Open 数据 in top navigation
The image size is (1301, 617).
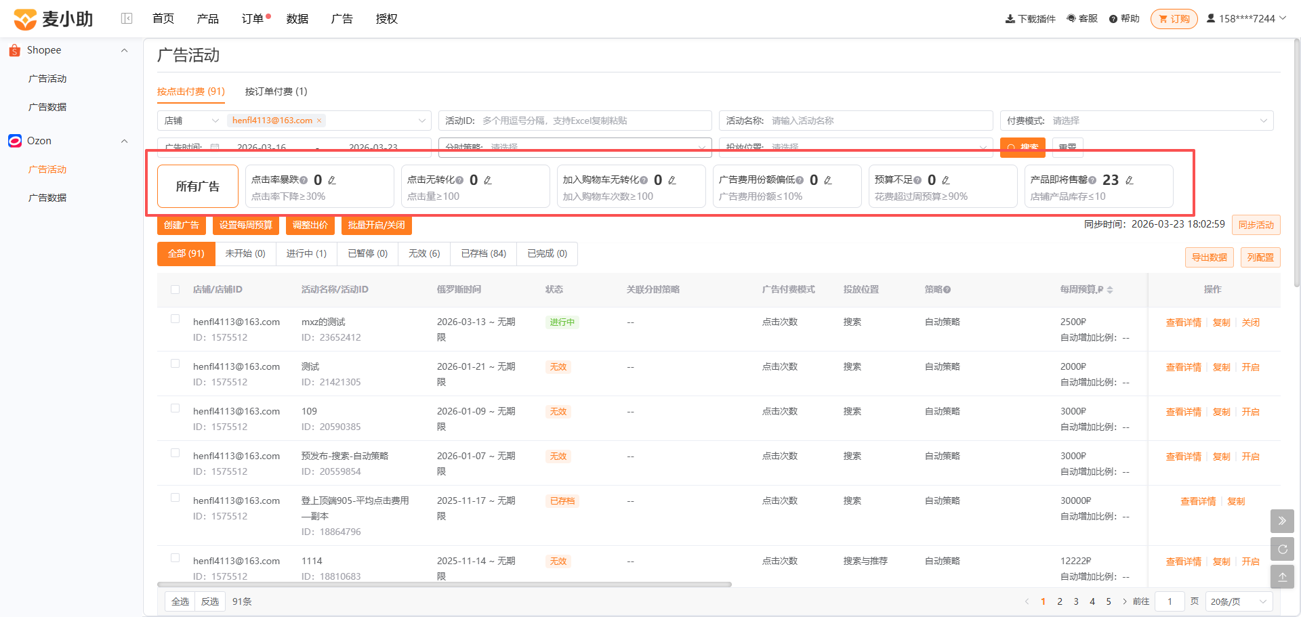(x=297, y=19)
